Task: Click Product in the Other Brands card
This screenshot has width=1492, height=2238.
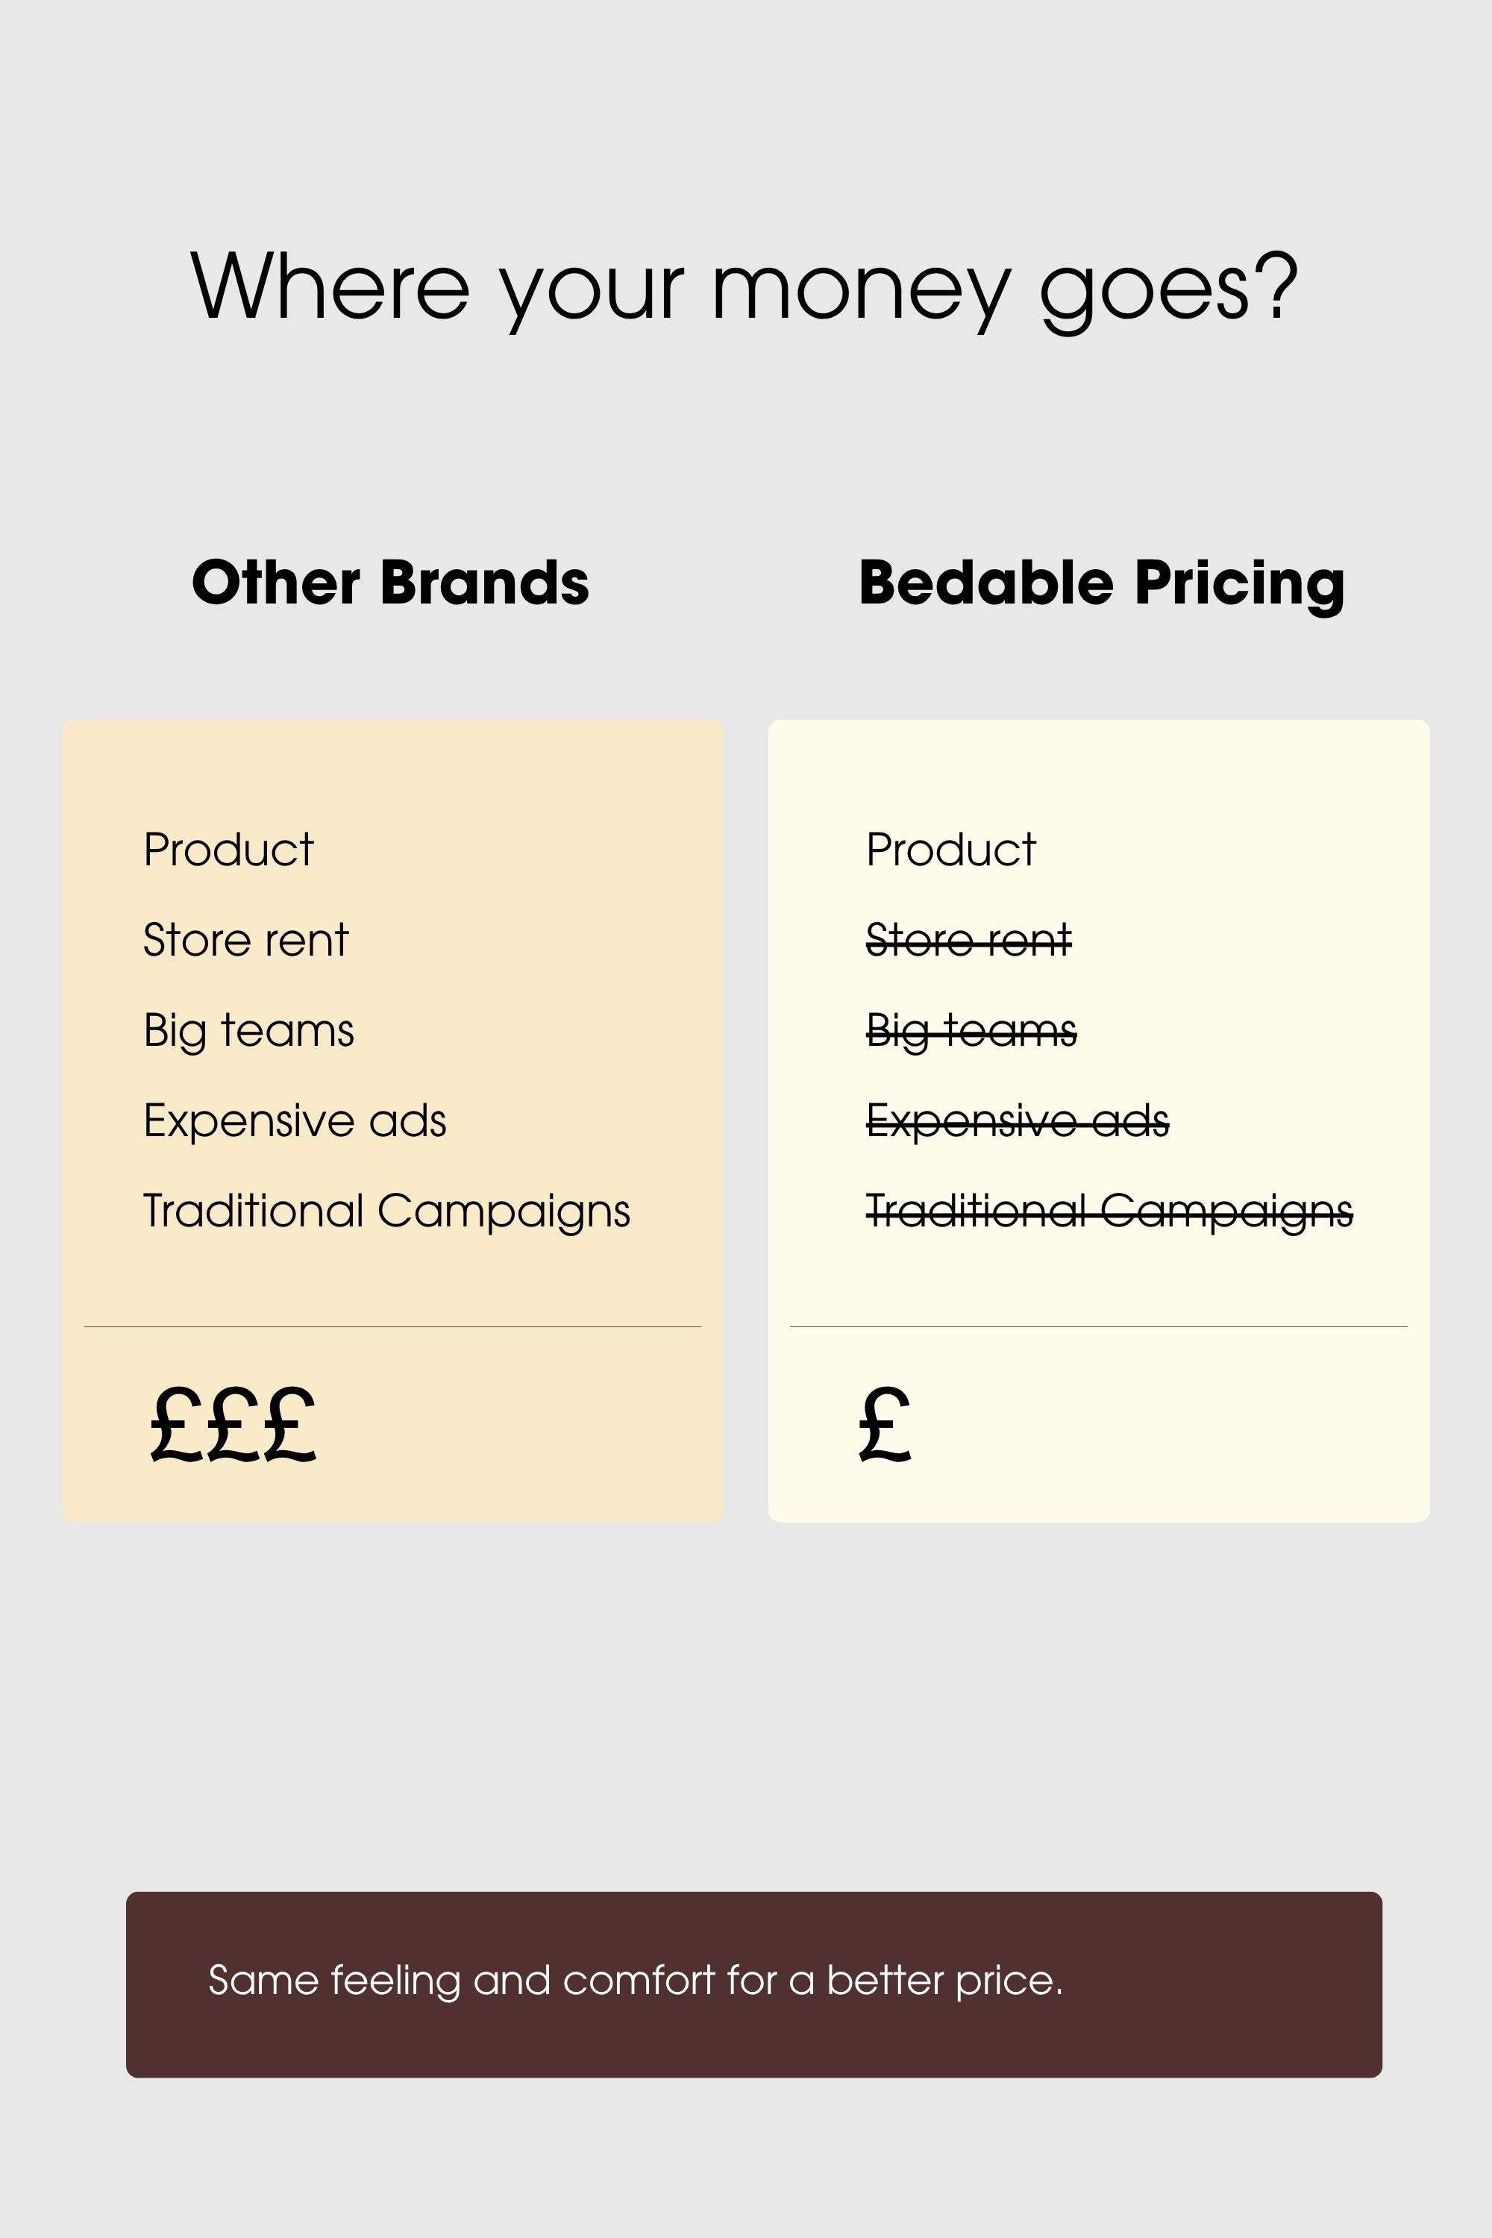Action: (x=228, y=850)
